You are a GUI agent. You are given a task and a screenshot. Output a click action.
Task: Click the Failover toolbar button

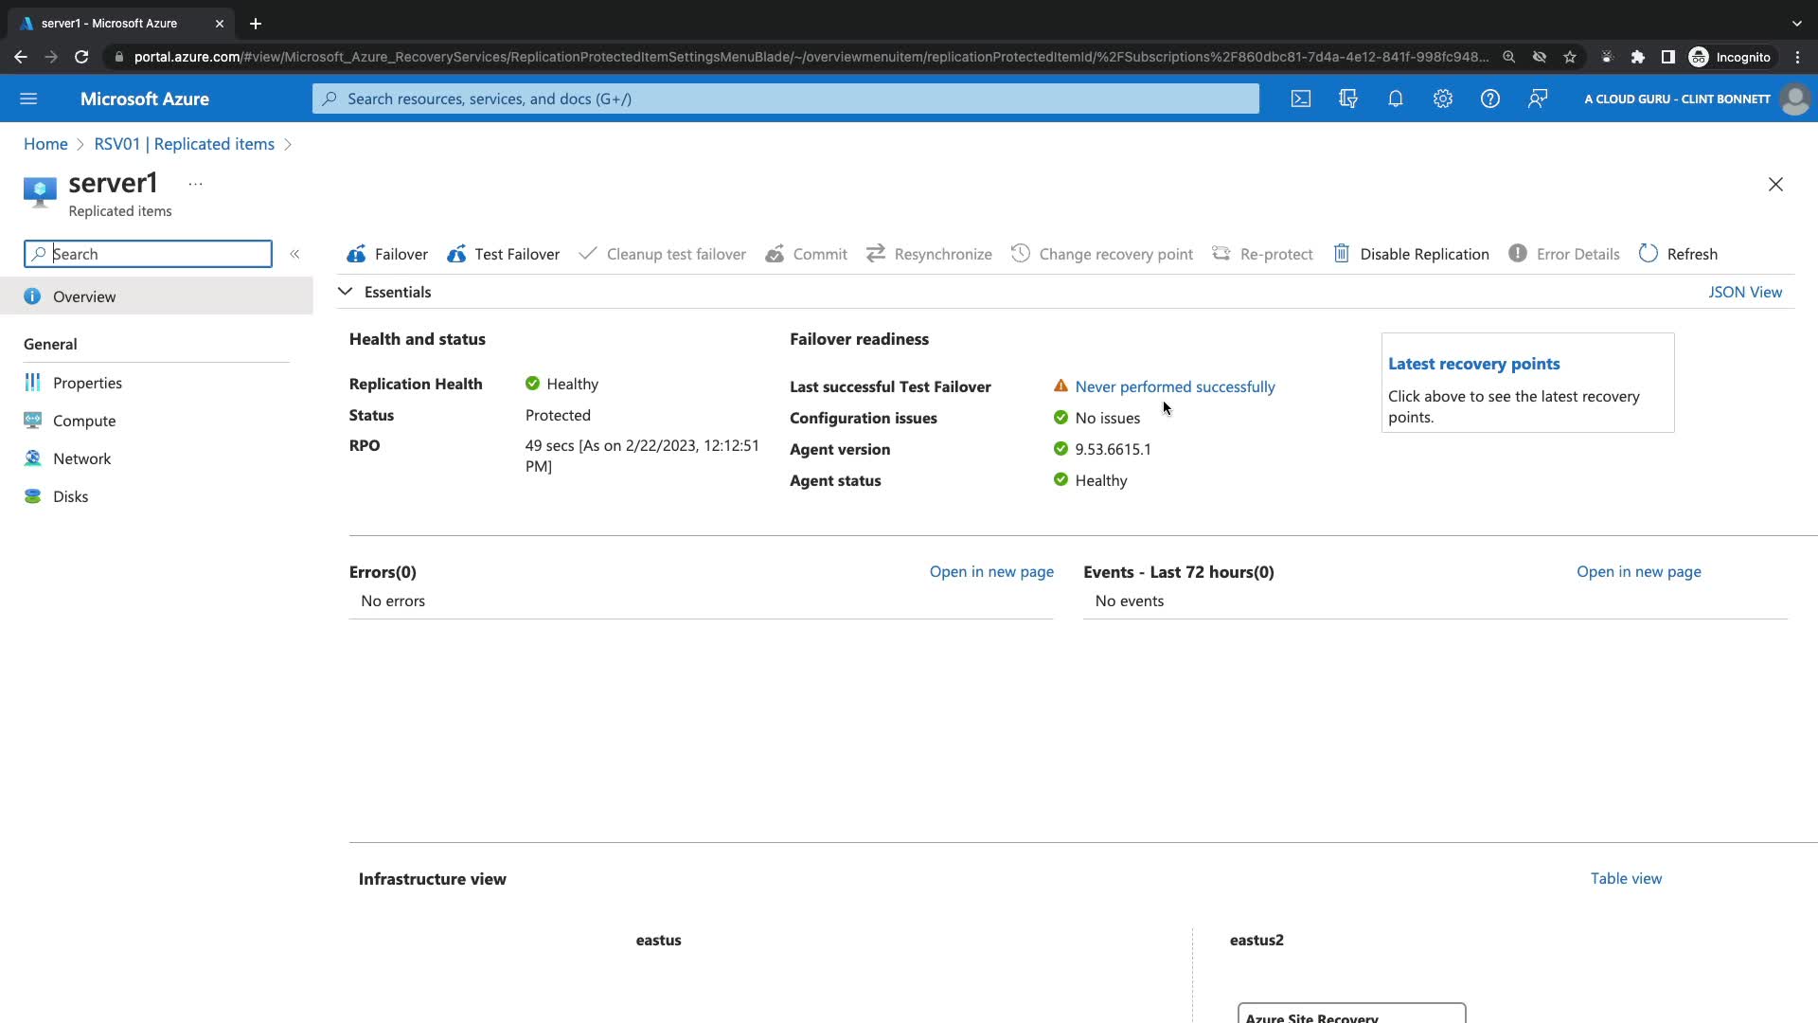tap(387, 254)
